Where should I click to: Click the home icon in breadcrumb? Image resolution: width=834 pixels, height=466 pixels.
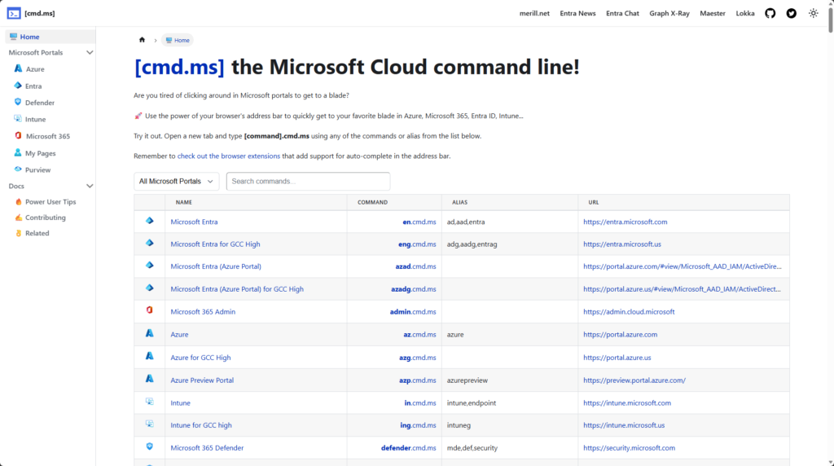(142, 40)
